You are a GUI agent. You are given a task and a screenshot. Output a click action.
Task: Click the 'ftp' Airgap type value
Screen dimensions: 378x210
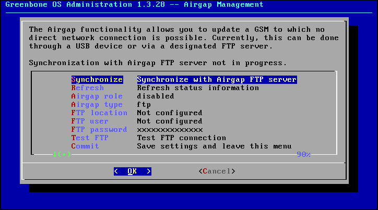click(144, 105)
